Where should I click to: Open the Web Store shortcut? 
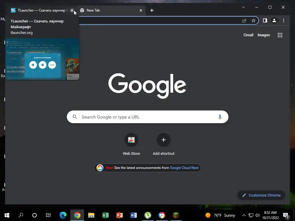pos(131,144)
